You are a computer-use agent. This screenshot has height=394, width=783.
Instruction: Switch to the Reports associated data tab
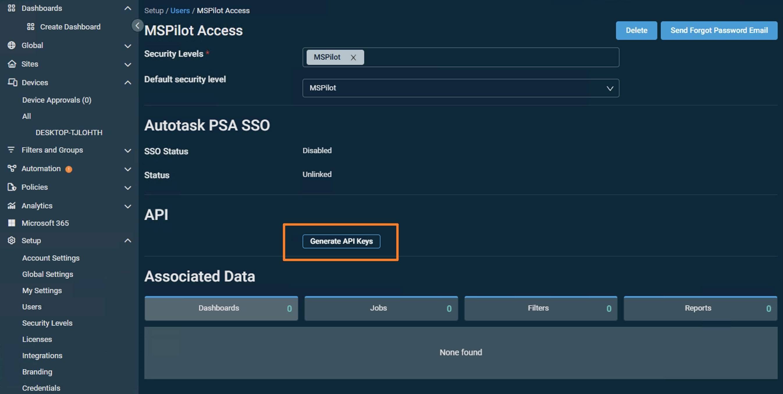click(701, 308)
